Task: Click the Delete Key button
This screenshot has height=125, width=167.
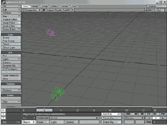Action: 112,122
